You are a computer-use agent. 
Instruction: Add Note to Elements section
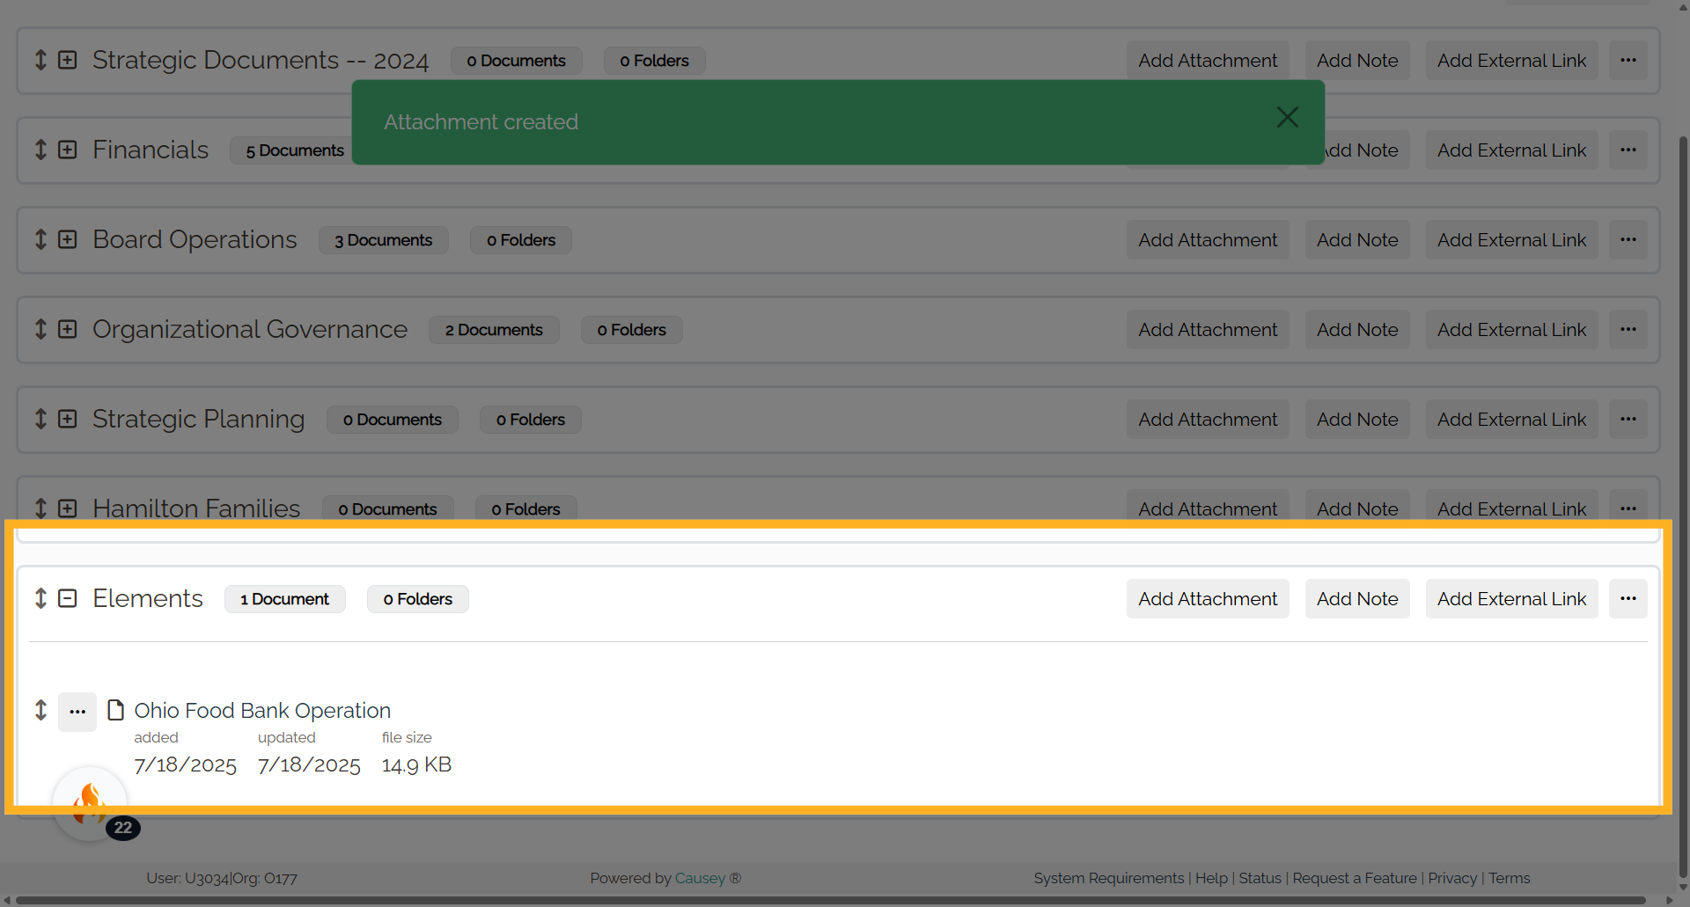[x=1357, y=599]
